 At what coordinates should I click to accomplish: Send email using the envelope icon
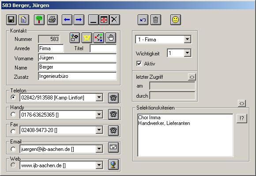coord(113,147)
